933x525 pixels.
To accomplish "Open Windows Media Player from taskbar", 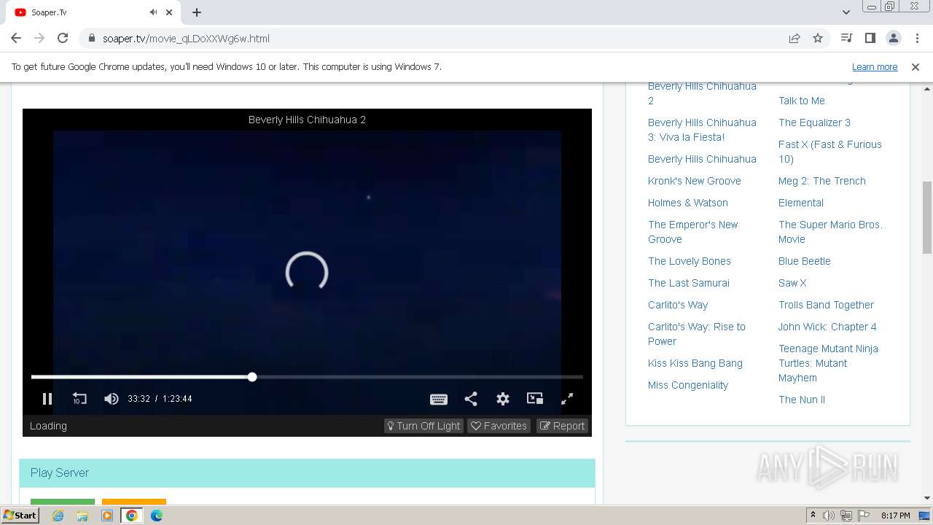I will click(107, 516).
